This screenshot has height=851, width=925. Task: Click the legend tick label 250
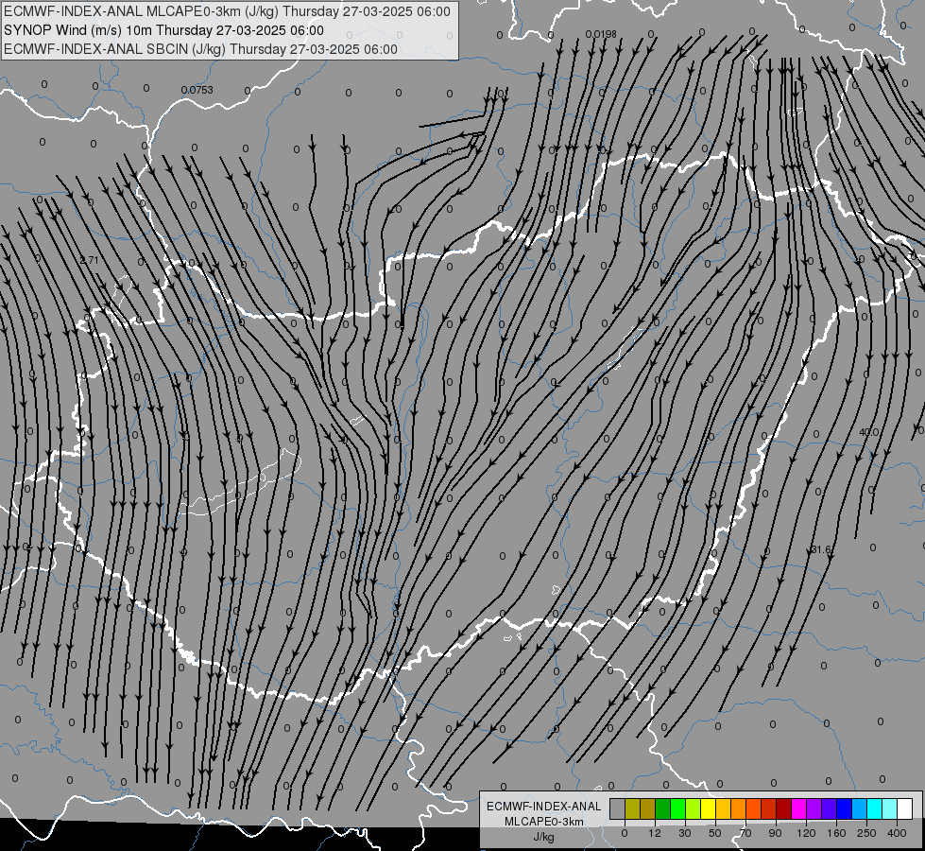tap(866, 833)
